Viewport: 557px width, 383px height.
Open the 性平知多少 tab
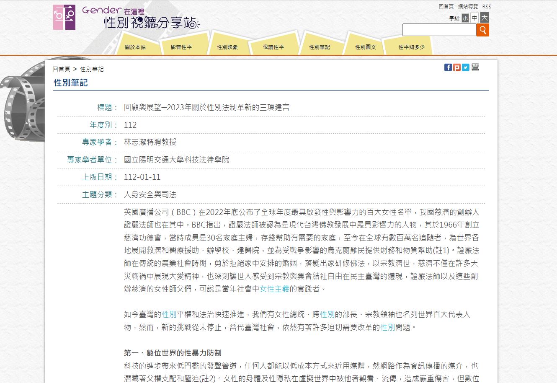click(x=411, y=47)
